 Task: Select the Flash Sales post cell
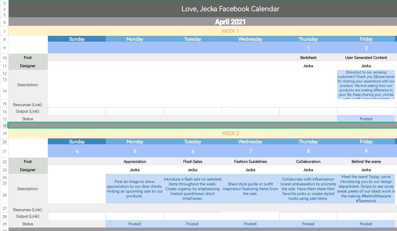pyautogui.click(x=192, y=161)
